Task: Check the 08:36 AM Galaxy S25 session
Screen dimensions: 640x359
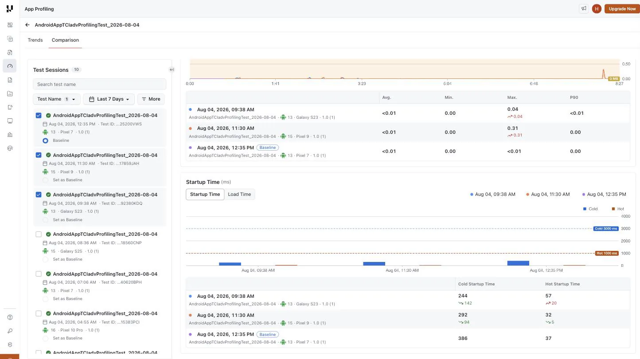Action: tap(39, 234)
